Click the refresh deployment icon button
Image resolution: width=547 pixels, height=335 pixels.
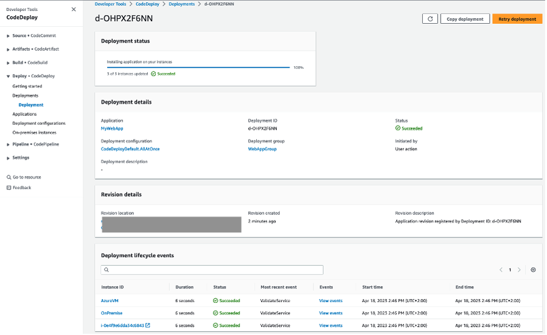click(x=431, y=19)
